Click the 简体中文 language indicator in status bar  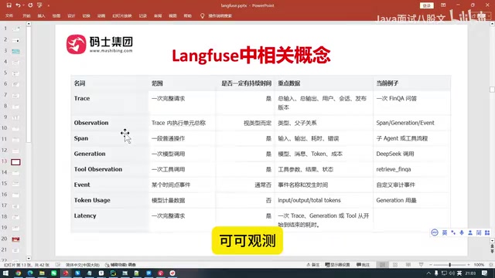pyautogui.click(x=83, y=265)
